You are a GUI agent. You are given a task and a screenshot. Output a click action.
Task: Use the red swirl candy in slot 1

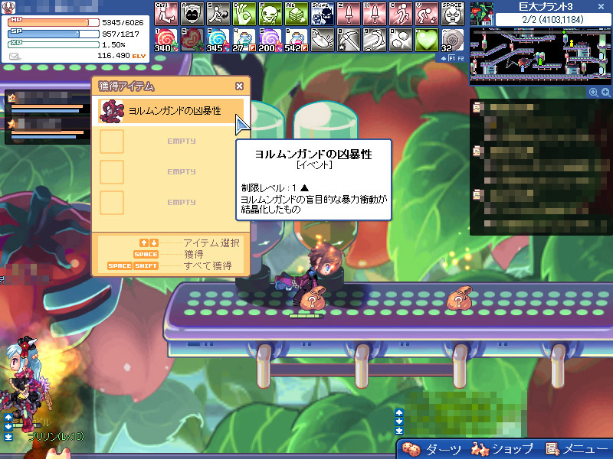tap(166, 40)
